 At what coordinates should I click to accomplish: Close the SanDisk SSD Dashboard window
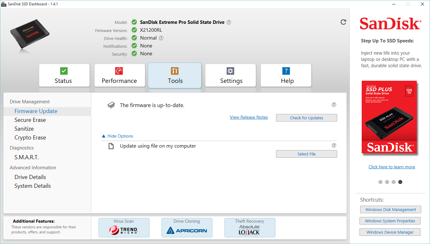click(422, 4)
